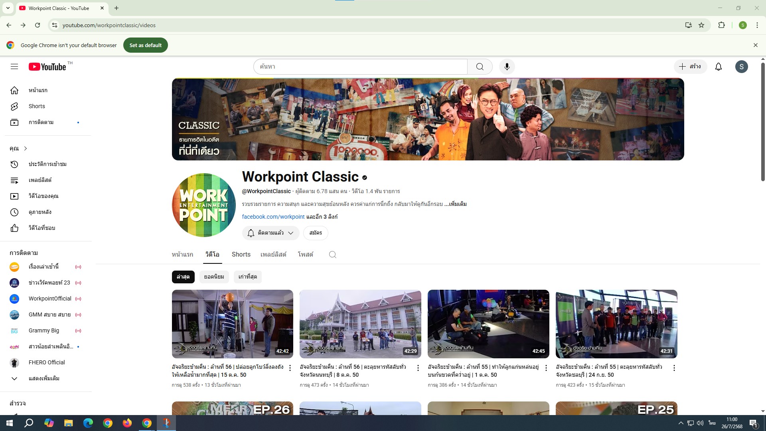
Task: Reload the page in Chrome
Action: tap(38, 25)
